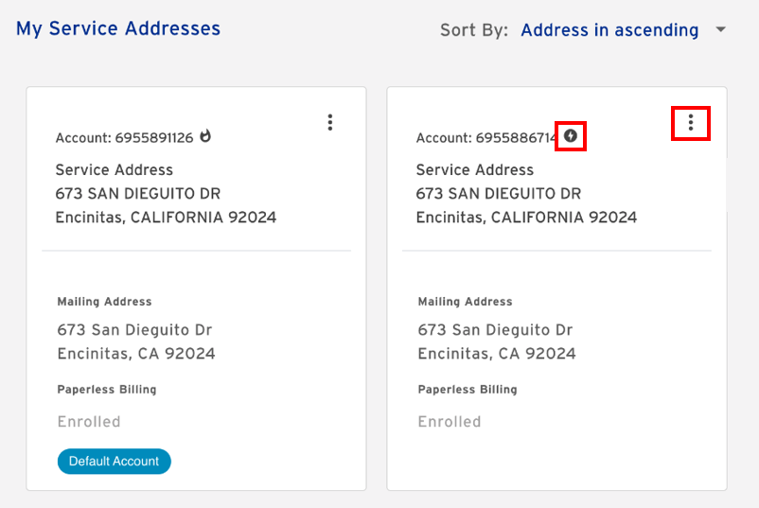Image resolution: width=759 pixels, height=508 pixels.
Task: Click Enrolled status on the gas account card
Action: tap(89, 421)
